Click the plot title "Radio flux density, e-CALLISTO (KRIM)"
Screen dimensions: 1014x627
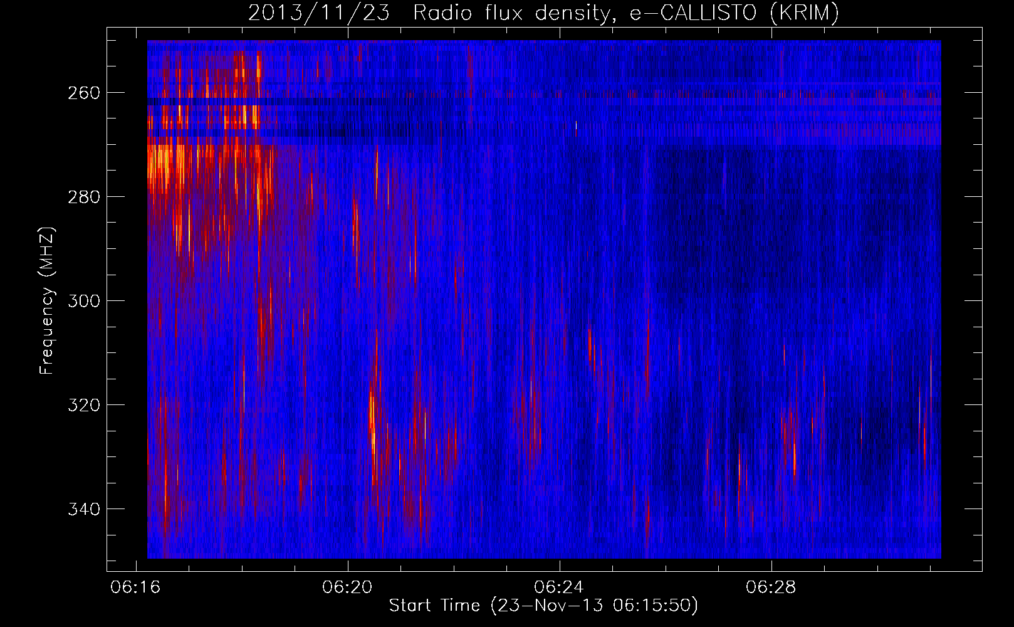click(x=625, y=13)
